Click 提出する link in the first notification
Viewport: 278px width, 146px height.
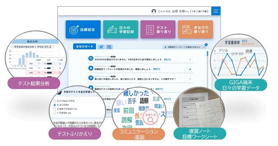(x=167, y=59)
